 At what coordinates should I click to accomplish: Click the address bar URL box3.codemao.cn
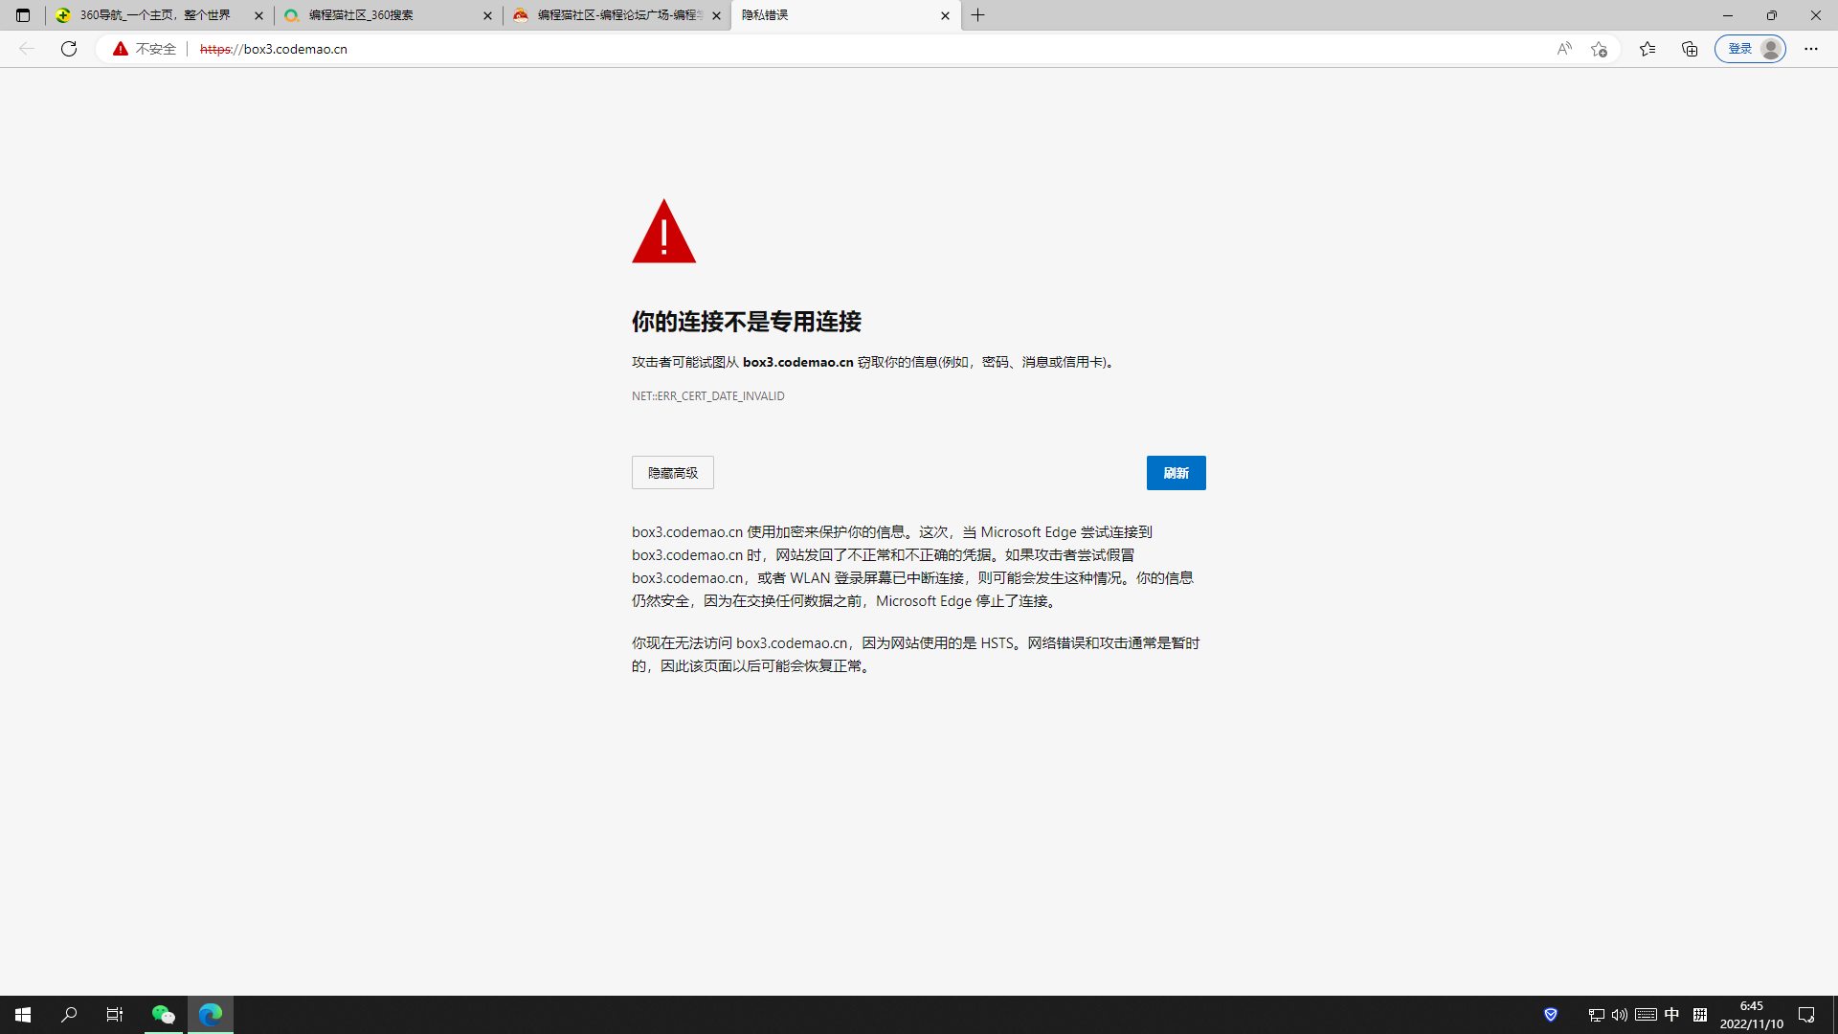(274, 49)
